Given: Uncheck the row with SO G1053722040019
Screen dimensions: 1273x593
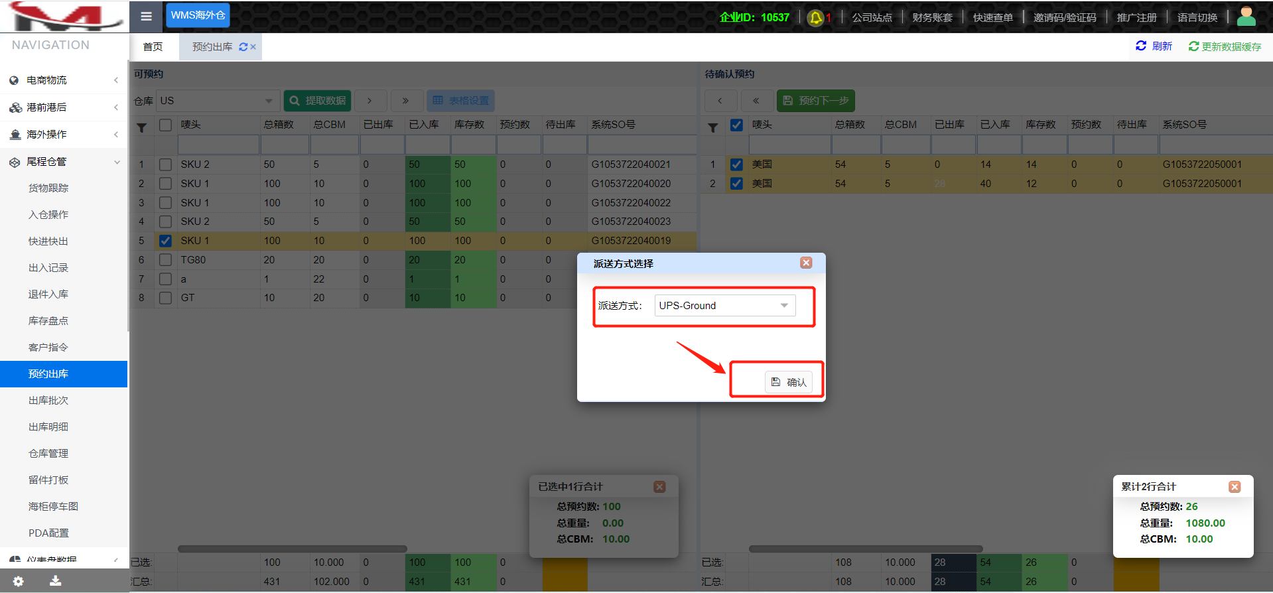Looking at the screenshot, I should pos(166,241).
